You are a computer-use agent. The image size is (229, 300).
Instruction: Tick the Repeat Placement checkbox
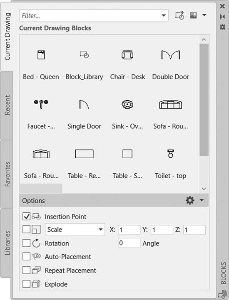(27, 270)
